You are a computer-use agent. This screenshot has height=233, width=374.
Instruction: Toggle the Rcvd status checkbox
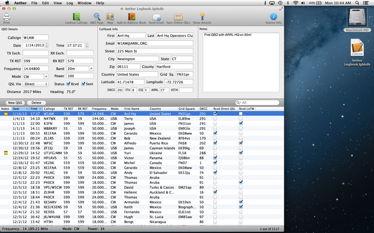coord(69,84)
